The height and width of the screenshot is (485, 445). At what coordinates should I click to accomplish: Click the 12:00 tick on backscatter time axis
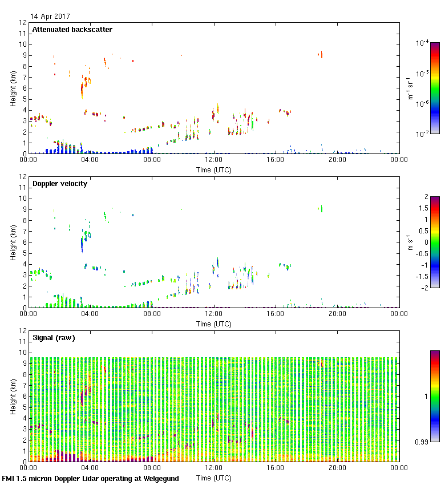213,160
